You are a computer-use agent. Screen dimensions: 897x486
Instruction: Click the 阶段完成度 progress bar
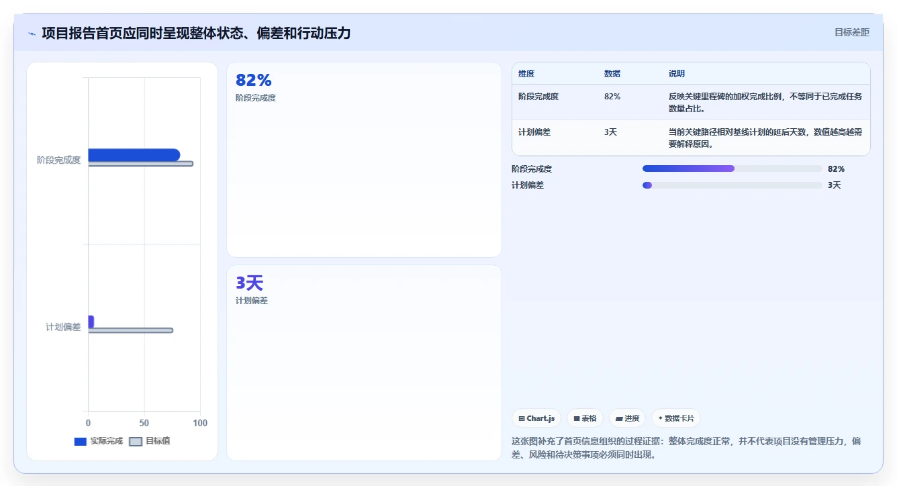732,169
